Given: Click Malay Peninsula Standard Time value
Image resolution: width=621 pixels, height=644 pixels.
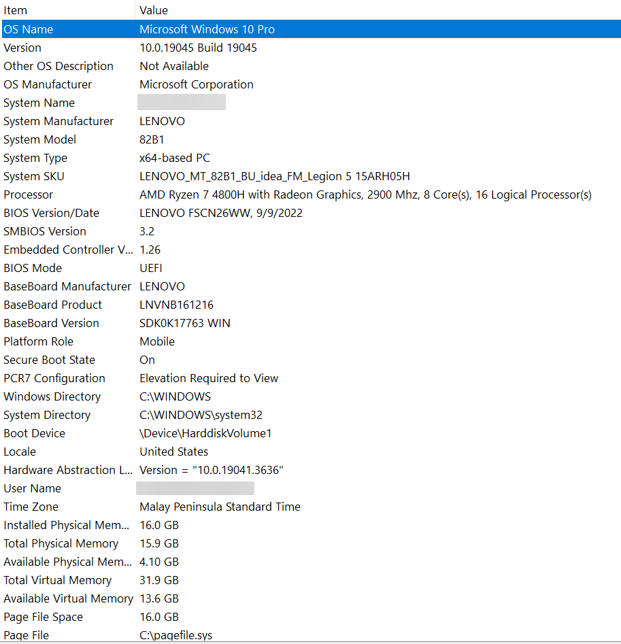Looking at the screenshot, I should click(x=220, y=507).
